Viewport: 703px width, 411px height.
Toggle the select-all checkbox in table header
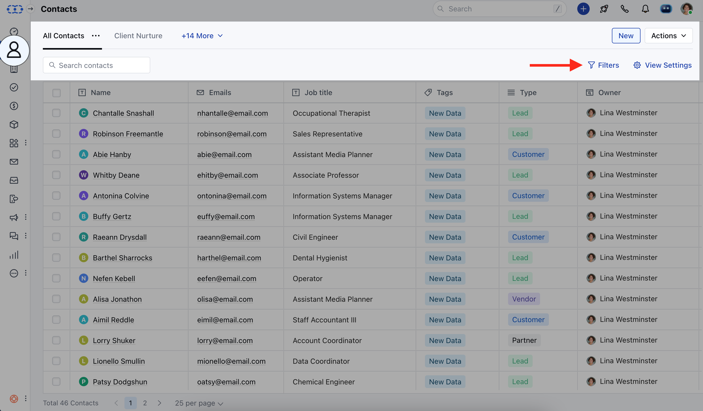coord(56,93)
